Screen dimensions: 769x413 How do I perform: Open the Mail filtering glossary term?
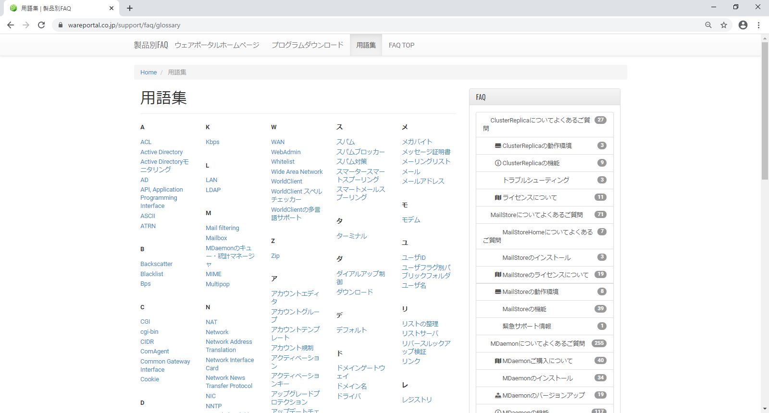coord(222,228)
